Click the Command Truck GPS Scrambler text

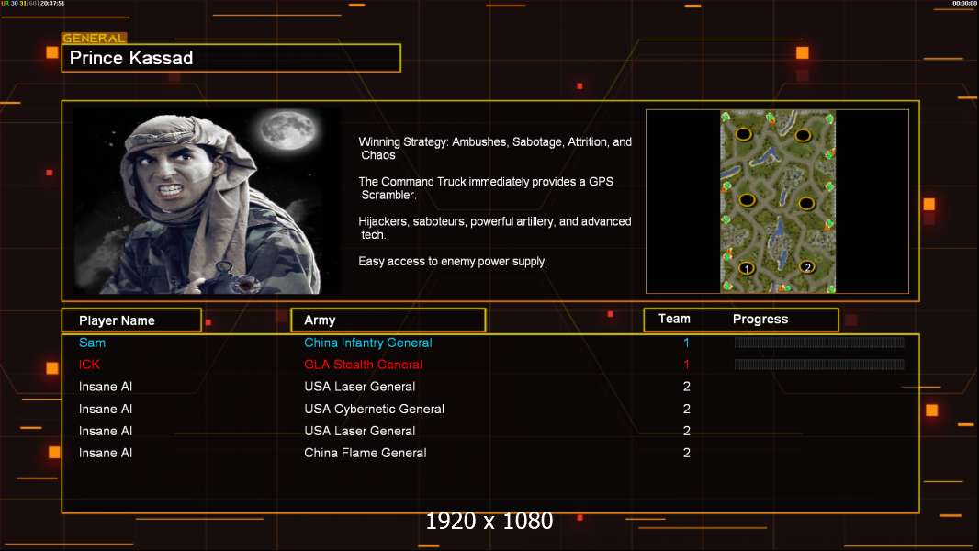point(486,188)
